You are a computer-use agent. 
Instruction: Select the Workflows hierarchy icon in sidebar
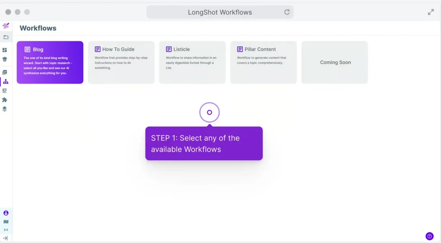(x=6, y=81)
